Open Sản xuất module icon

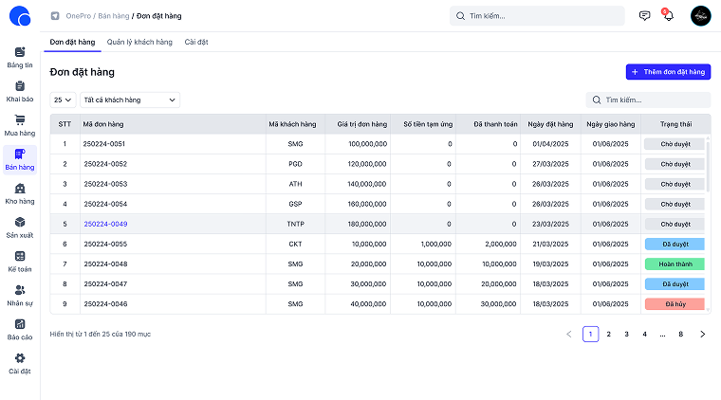[20, 223]
